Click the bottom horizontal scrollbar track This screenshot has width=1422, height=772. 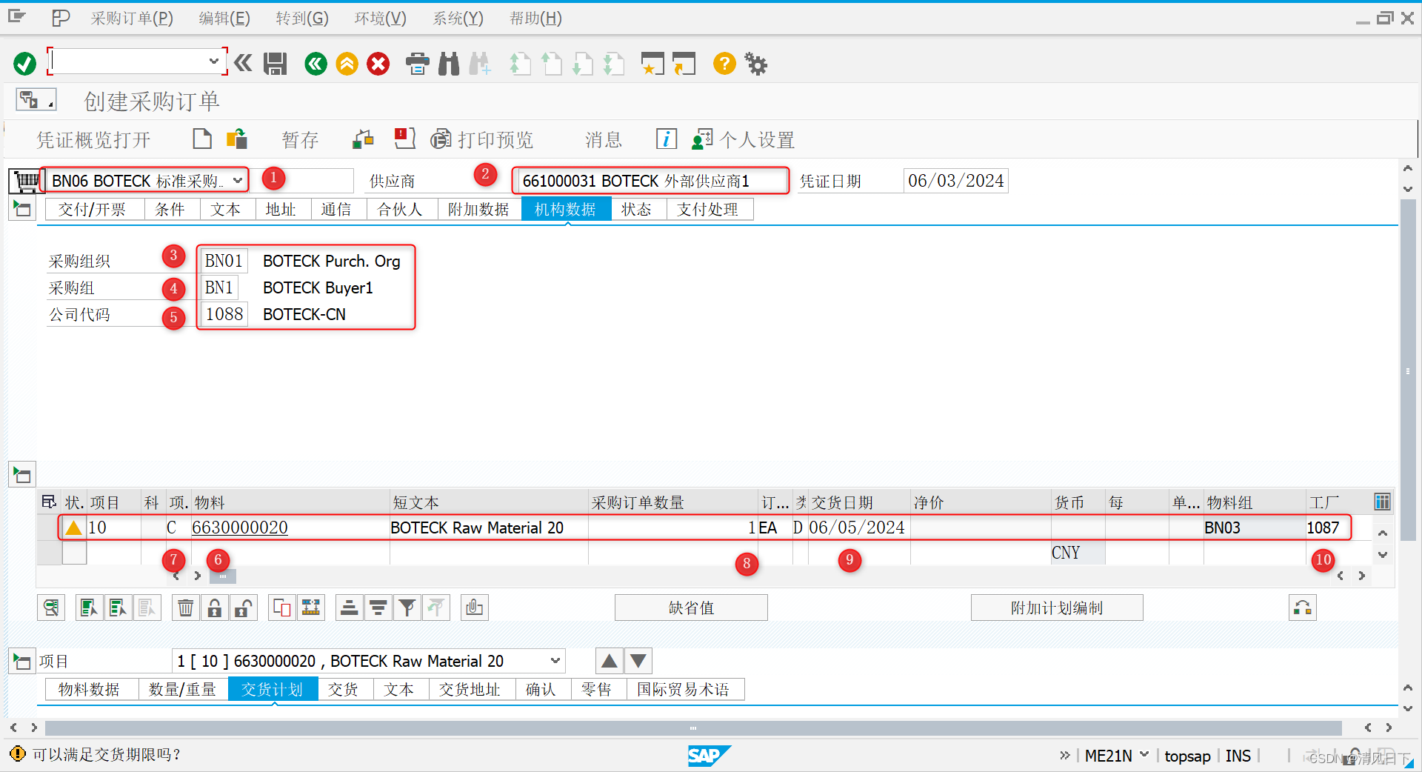coord(693,728)
